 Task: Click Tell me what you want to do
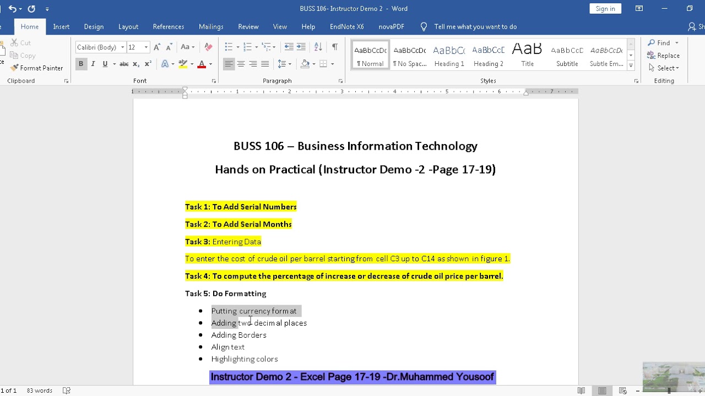[475, 26]
